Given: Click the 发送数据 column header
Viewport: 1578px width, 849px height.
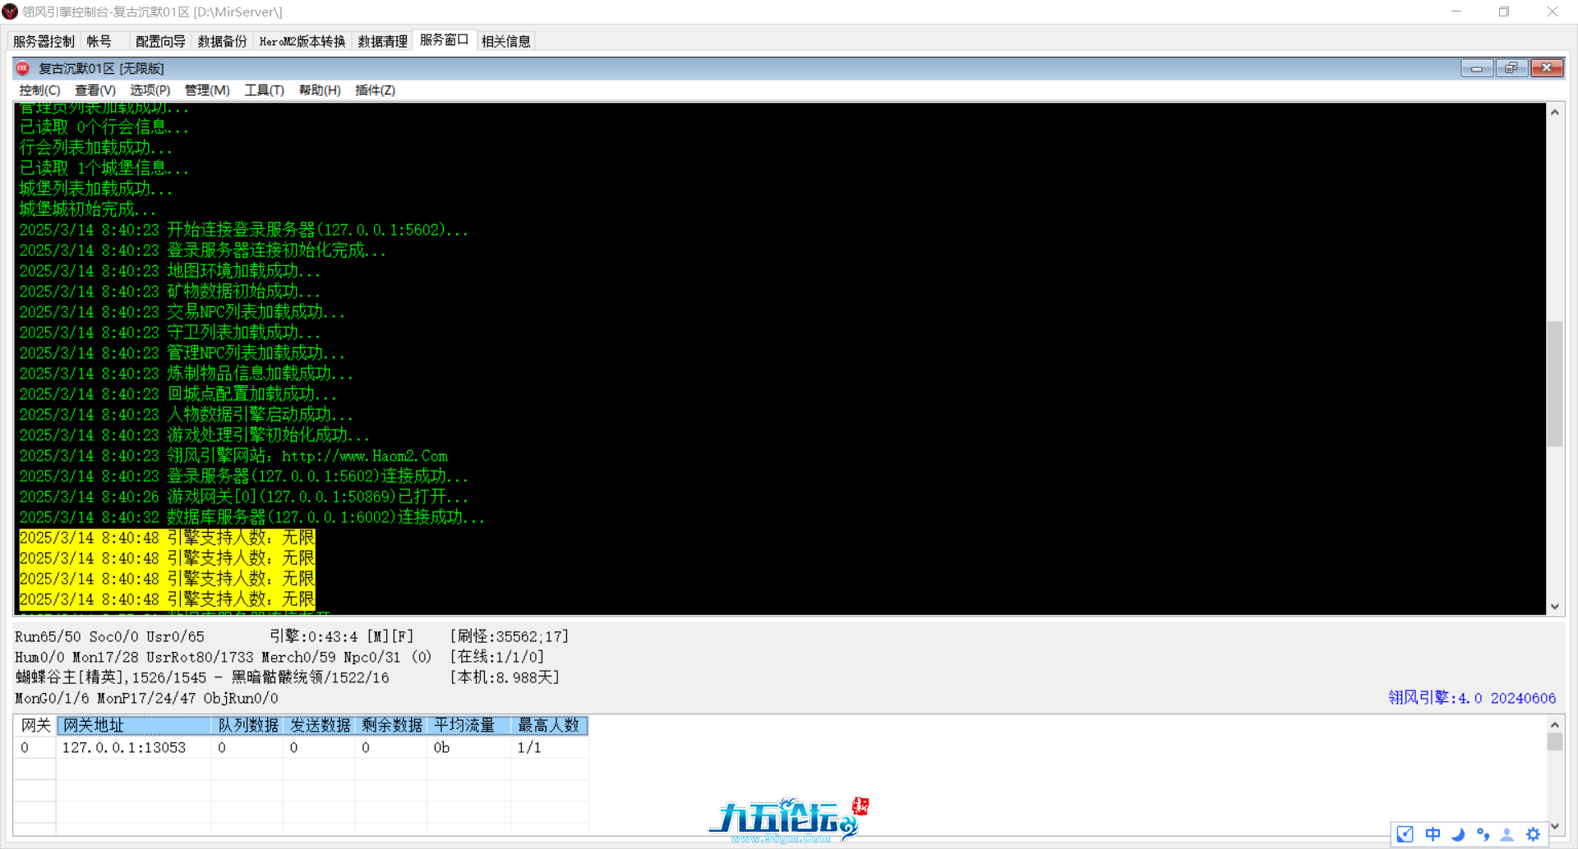Looking at the screenshot, I should (x=320, y=725).
